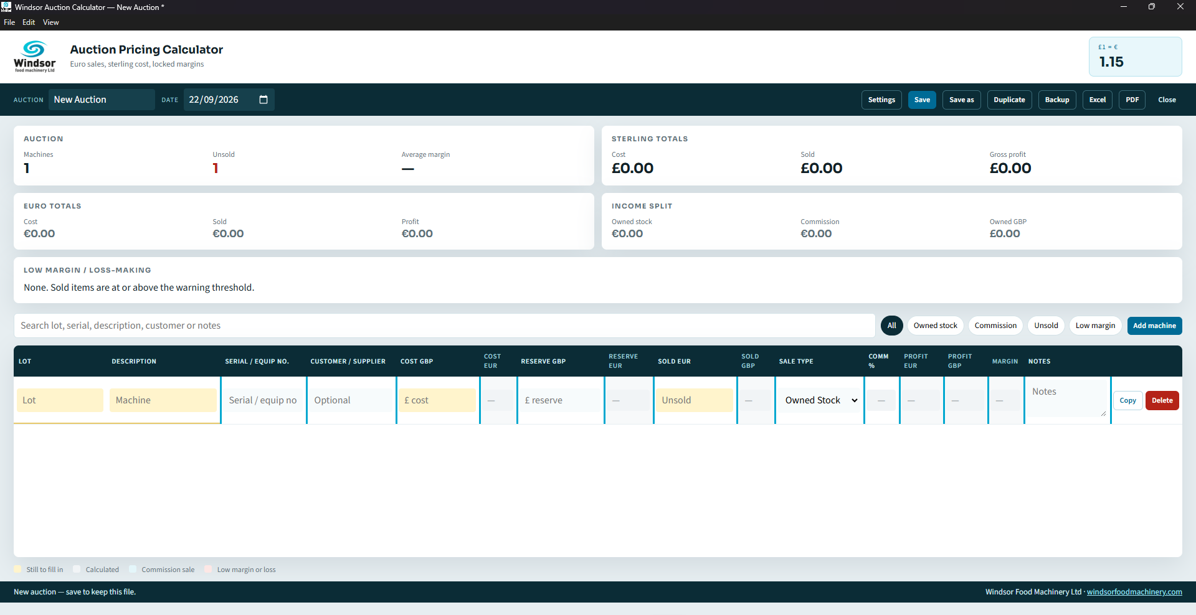Click the 'Low margin or loss' legend label
The image size is (1196, 615).
coord(246,570)
